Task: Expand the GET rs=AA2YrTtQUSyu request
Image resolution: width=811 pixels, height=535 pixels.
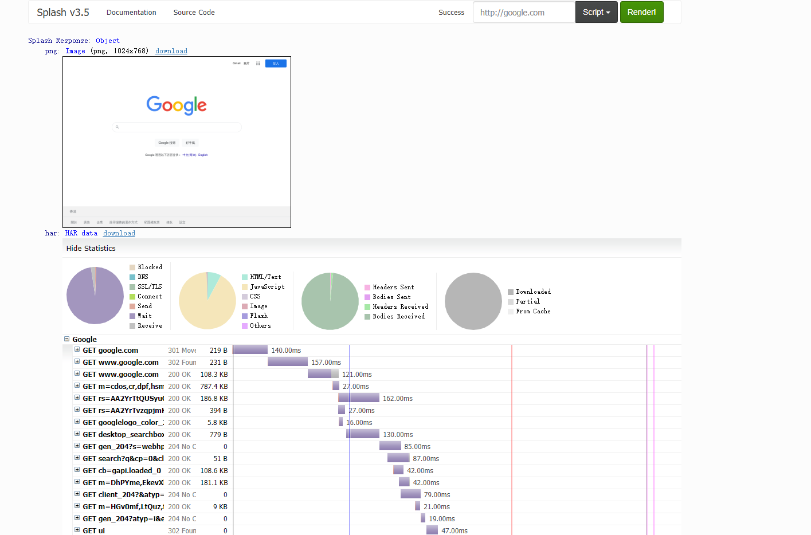Action: 77,398
